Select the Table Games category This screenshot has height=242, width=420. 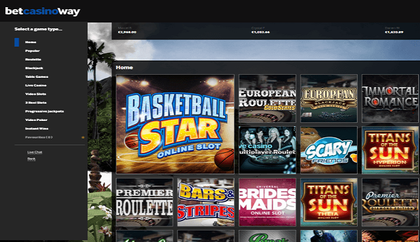tap(37, 77)
